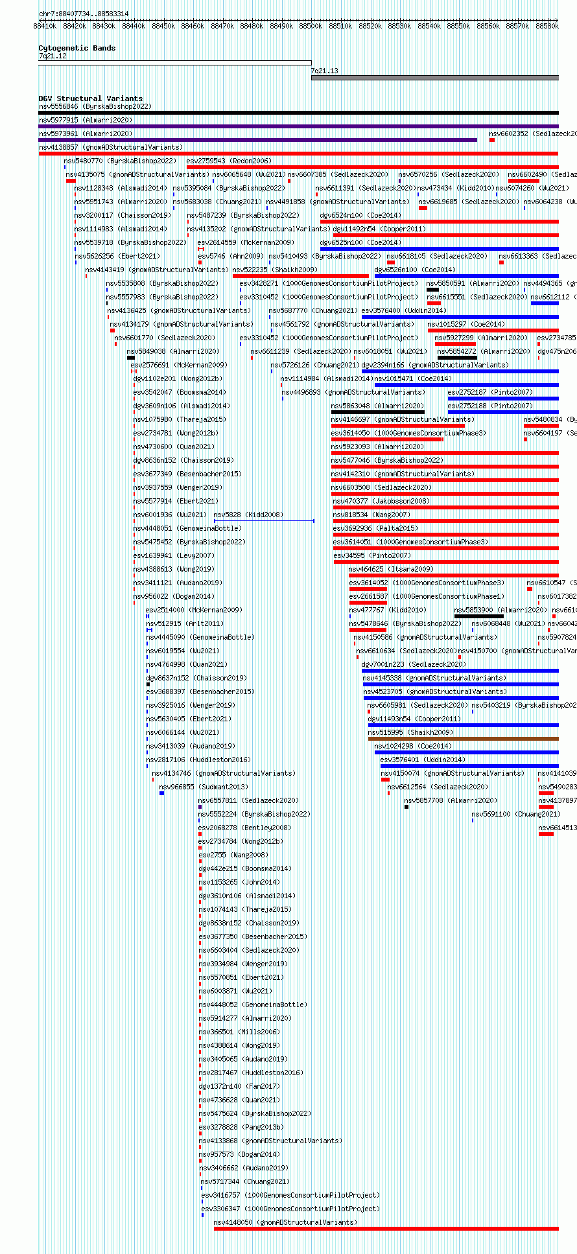The width and height of the screenshot is (577, 1254).
Task: Click nsv5857708 (Almarri2020) variant label
Action: [451, 800]
